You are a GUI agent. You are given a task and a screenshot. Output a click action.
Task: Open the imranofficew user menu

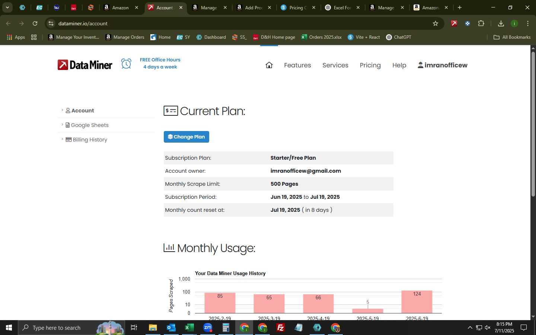coord(443,65)
